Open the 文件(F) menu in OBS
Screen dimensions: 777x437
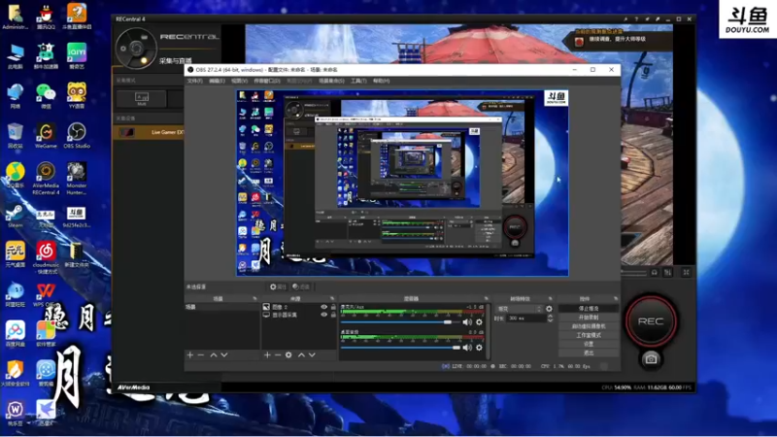click(x=195, y=81)
